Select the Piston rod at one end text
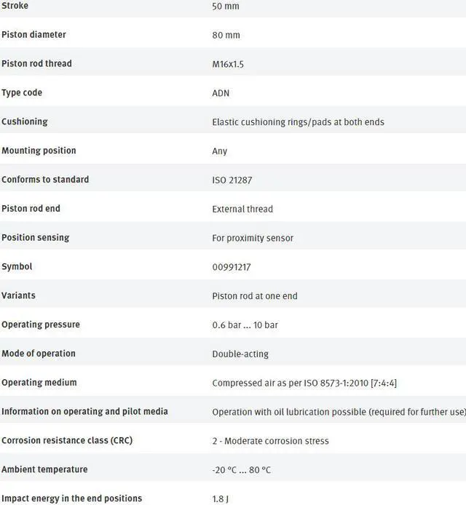The image size is (466, 505). tap(255, 296)
